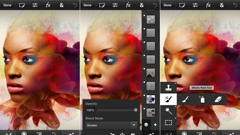Toggle the layers stack icon
Screen dimensions: 240x135
146,125
